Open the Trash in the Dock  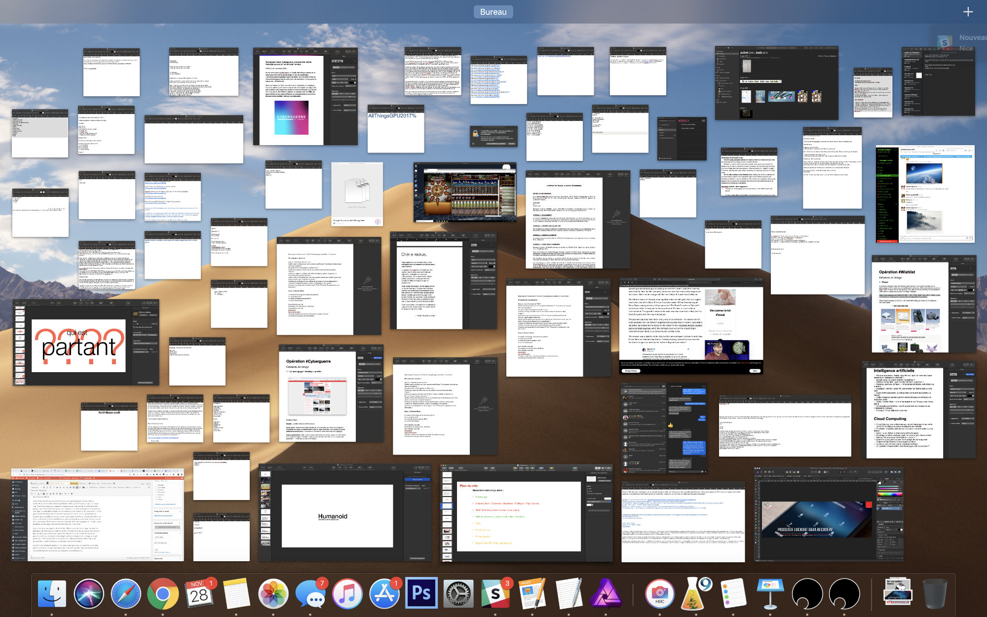click(x=935, y=594)
